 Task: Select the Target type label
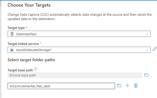[16, 28]
